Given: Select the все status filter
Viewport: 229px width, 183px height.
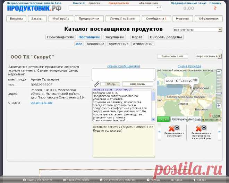Looking at the screenshot, I should 79,44.
